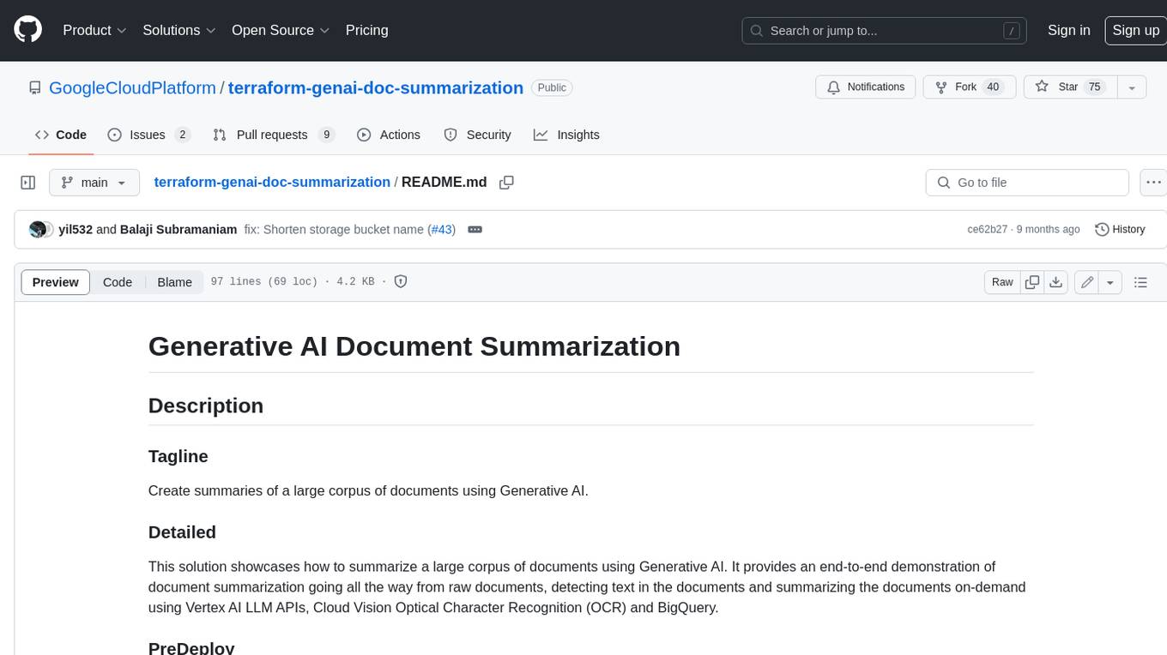Click the Notifications bell button
Viewport: 1167px width, 655px height.
tap(866, 87)
